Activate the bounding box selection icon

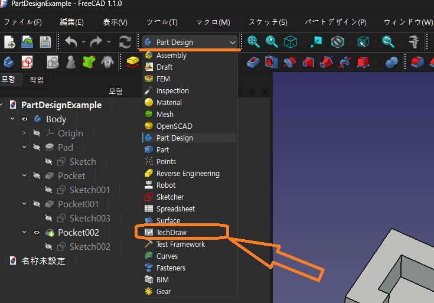point(363,42)
